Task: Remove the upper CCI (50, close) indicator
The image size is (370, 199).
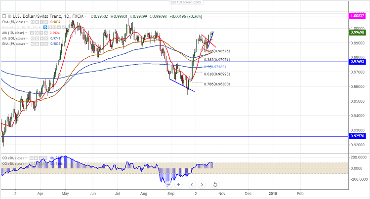Action: pyautogui.click(x=45, y=158)
